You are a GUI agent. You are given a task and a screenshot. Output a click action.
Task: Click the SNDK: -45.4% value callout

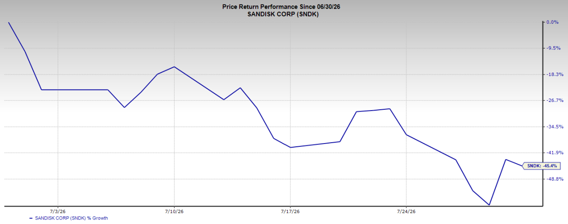(x=541, y=166)
